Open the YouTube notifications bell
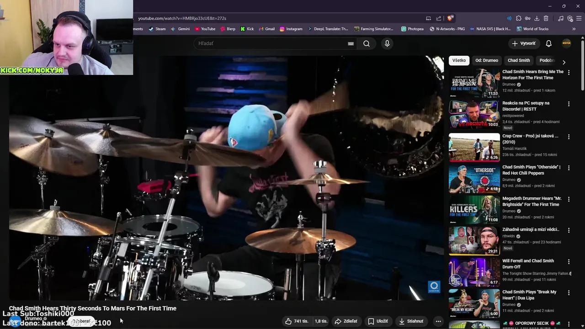This screenshot has height=329, width=585. tap(549, 43)
